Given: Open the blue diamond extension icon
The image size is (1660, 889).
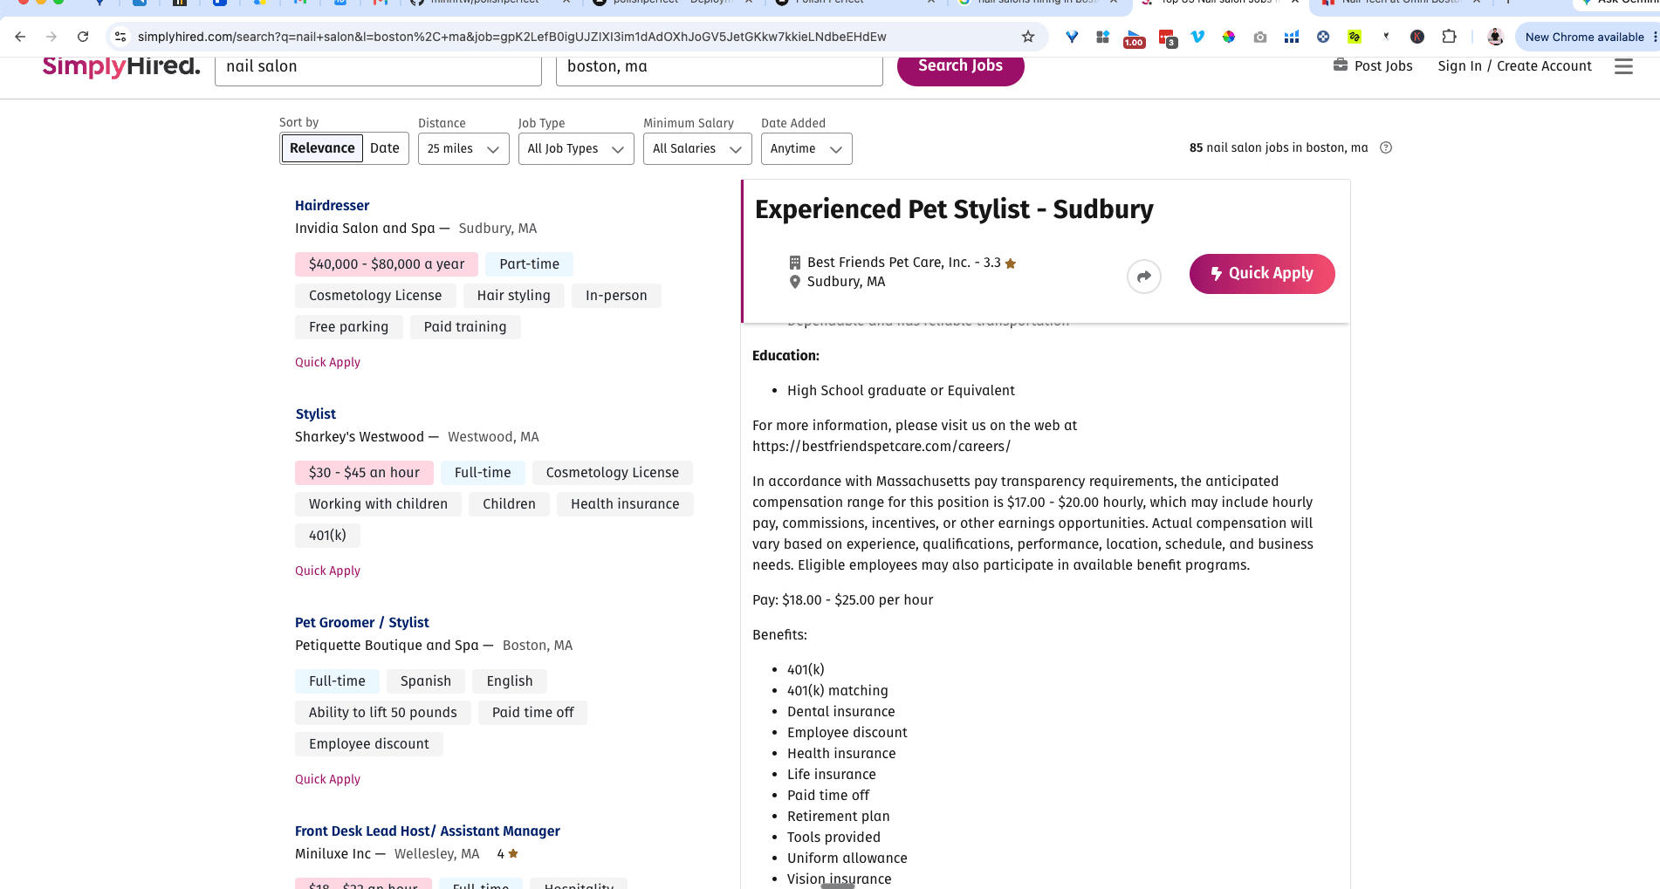Looking at the screenshot, I should pos(1072,37).
